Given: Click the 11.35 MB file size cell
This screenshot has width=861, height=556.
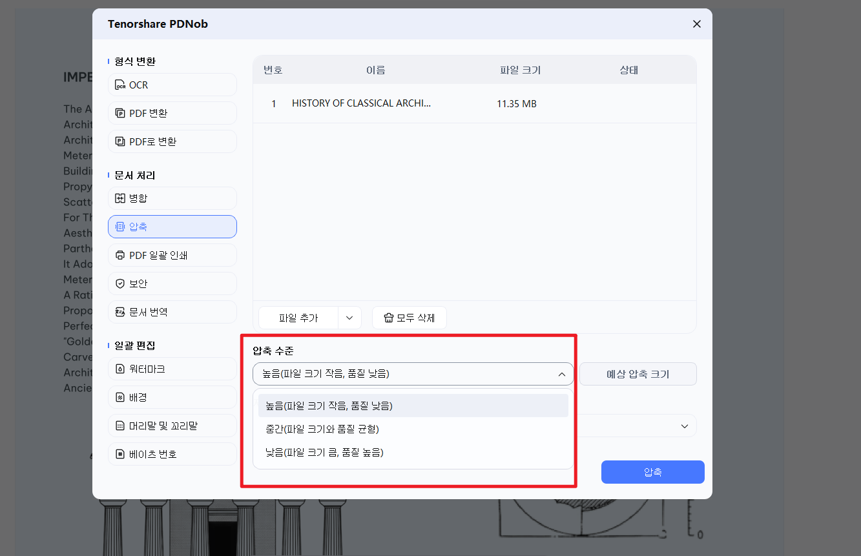Looking at the screenshot, I should click(517, 103).
